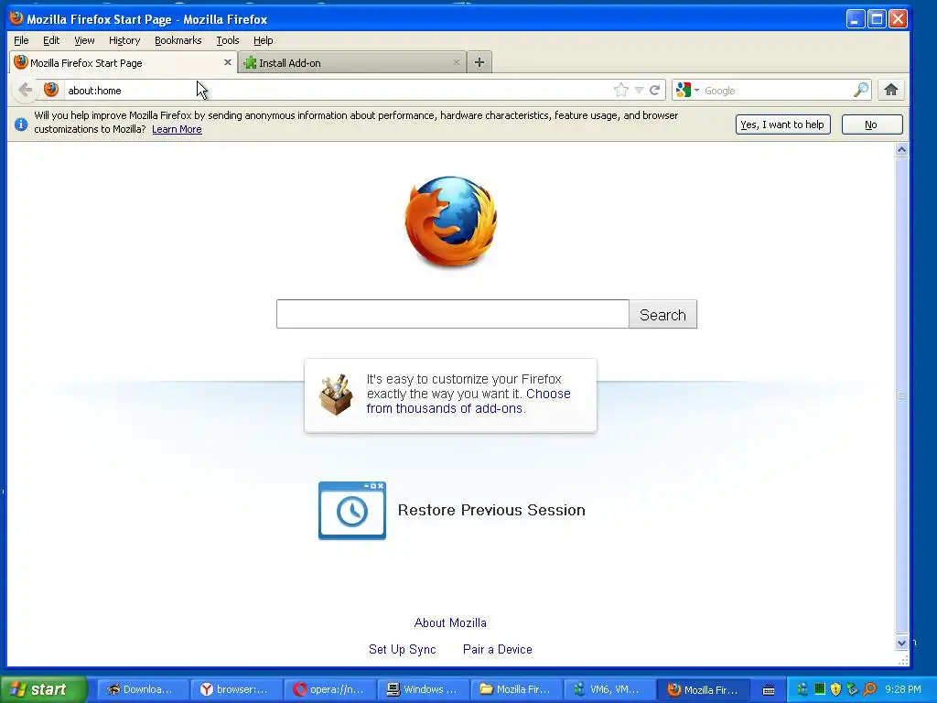Click the messenger people icon in system tray
This screenshot has width=937, height=703.
point(802,689)
